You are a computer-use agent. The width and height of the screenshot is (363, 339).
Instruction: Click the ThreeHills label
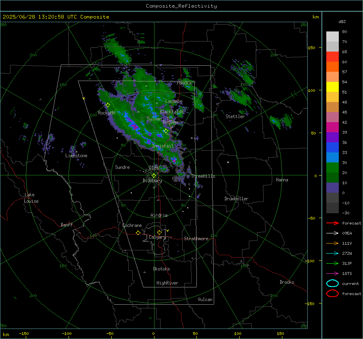203,176
